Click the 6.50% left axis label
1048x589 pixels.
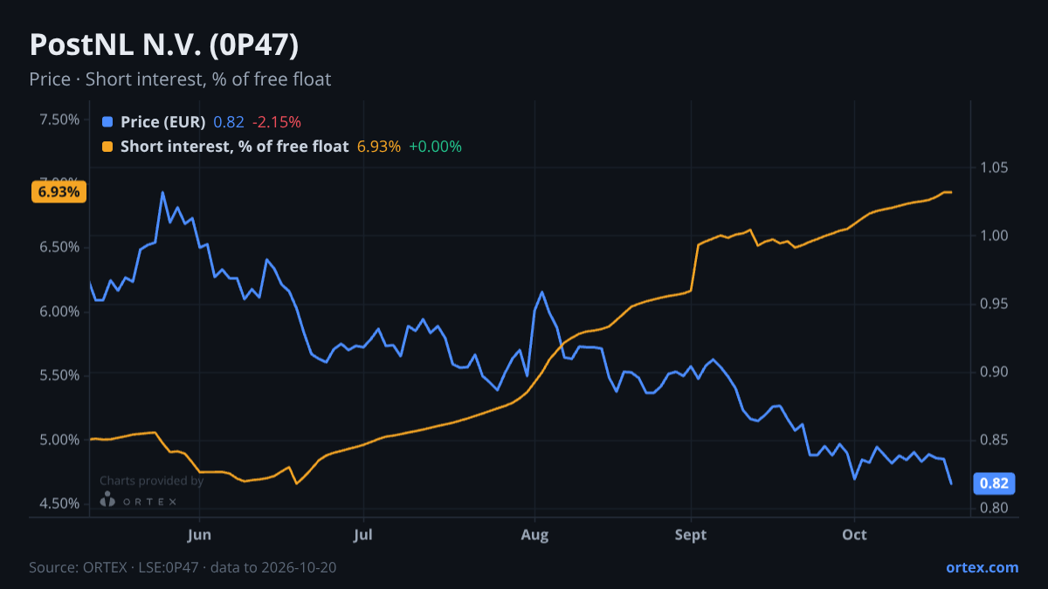(61, 248)
